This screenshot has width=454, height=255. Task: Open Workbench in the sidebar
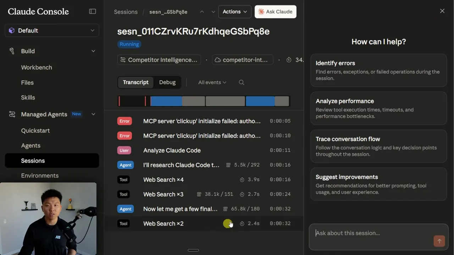pyautogui.click(x=37, y=67)
